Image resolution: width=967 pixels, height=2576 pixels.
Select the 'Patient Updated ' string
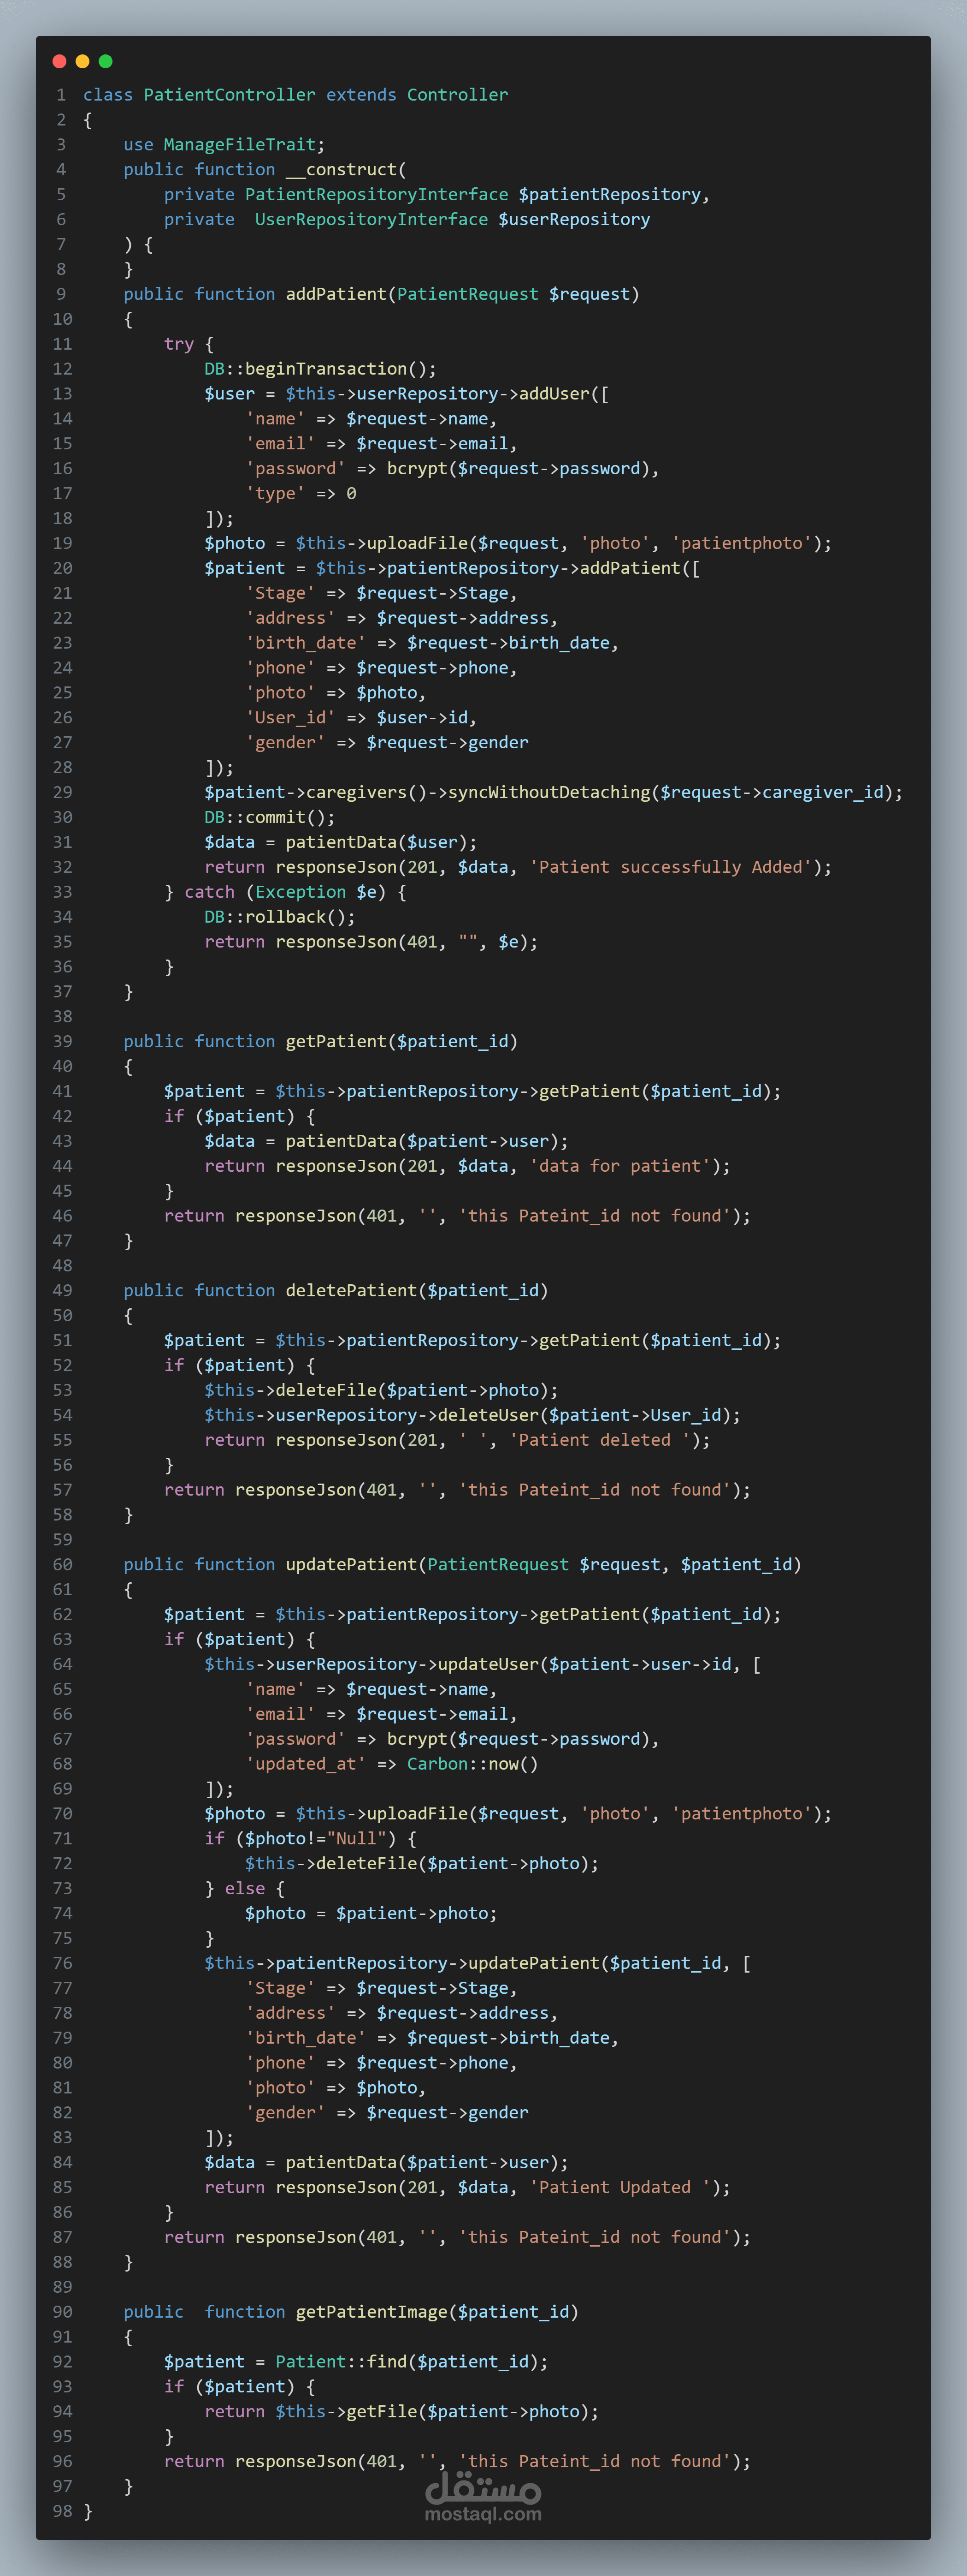point(619,2187)
